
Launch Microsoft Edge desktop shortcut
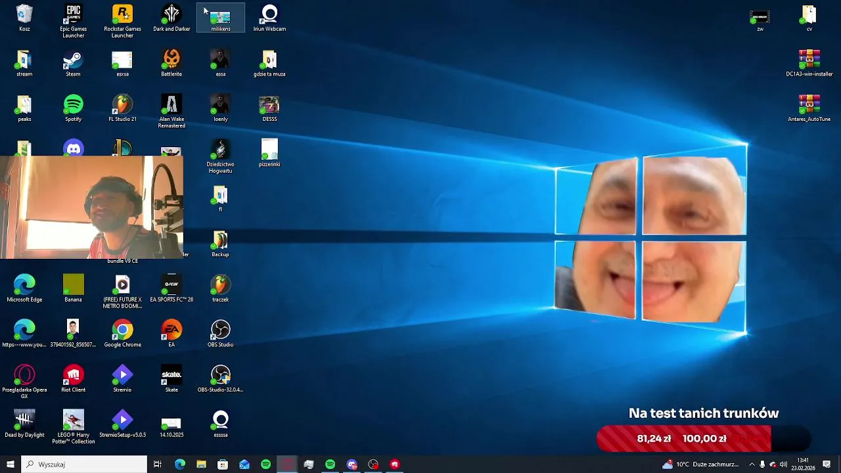tap(24, 289)
